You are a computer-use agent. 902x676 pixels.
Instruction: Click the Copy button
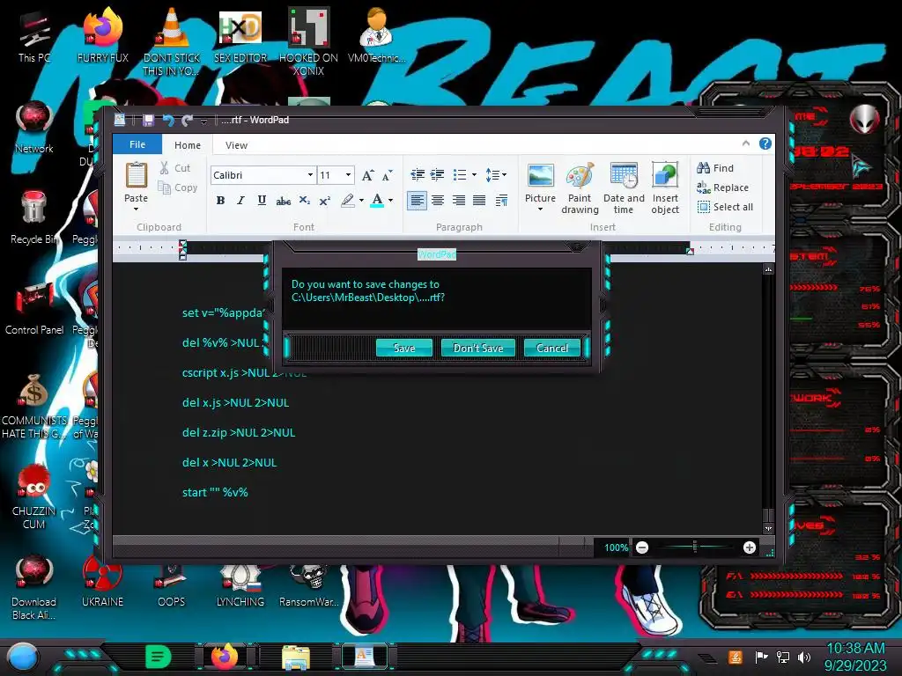click(178, 187)
